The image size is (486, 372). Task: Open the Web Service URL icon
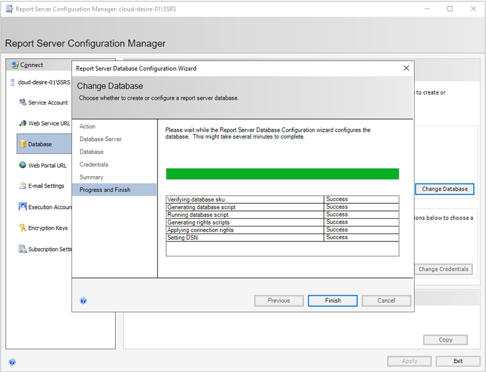pos(23,123)
